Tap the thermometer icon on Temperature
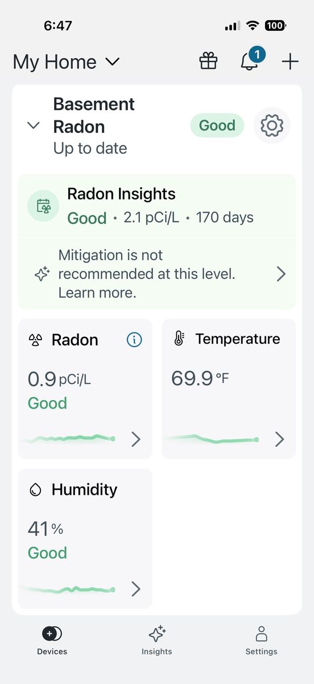 click(x=179, y=339)
